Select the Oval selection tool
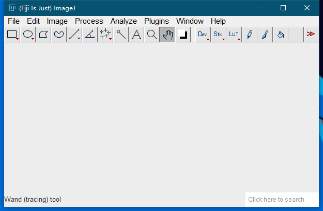Screen dimensions: 323x211 pyautogui.click(x=28, y=35)
